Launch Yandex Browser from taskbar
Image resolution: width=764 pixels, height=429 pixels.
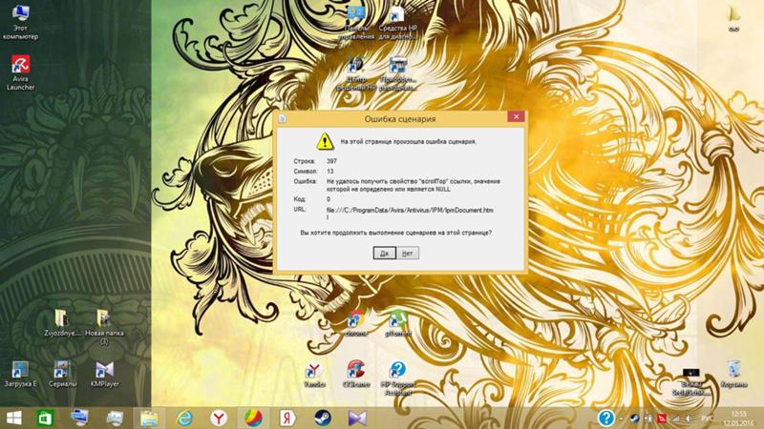pyautogui.click(x=219, y=418)
